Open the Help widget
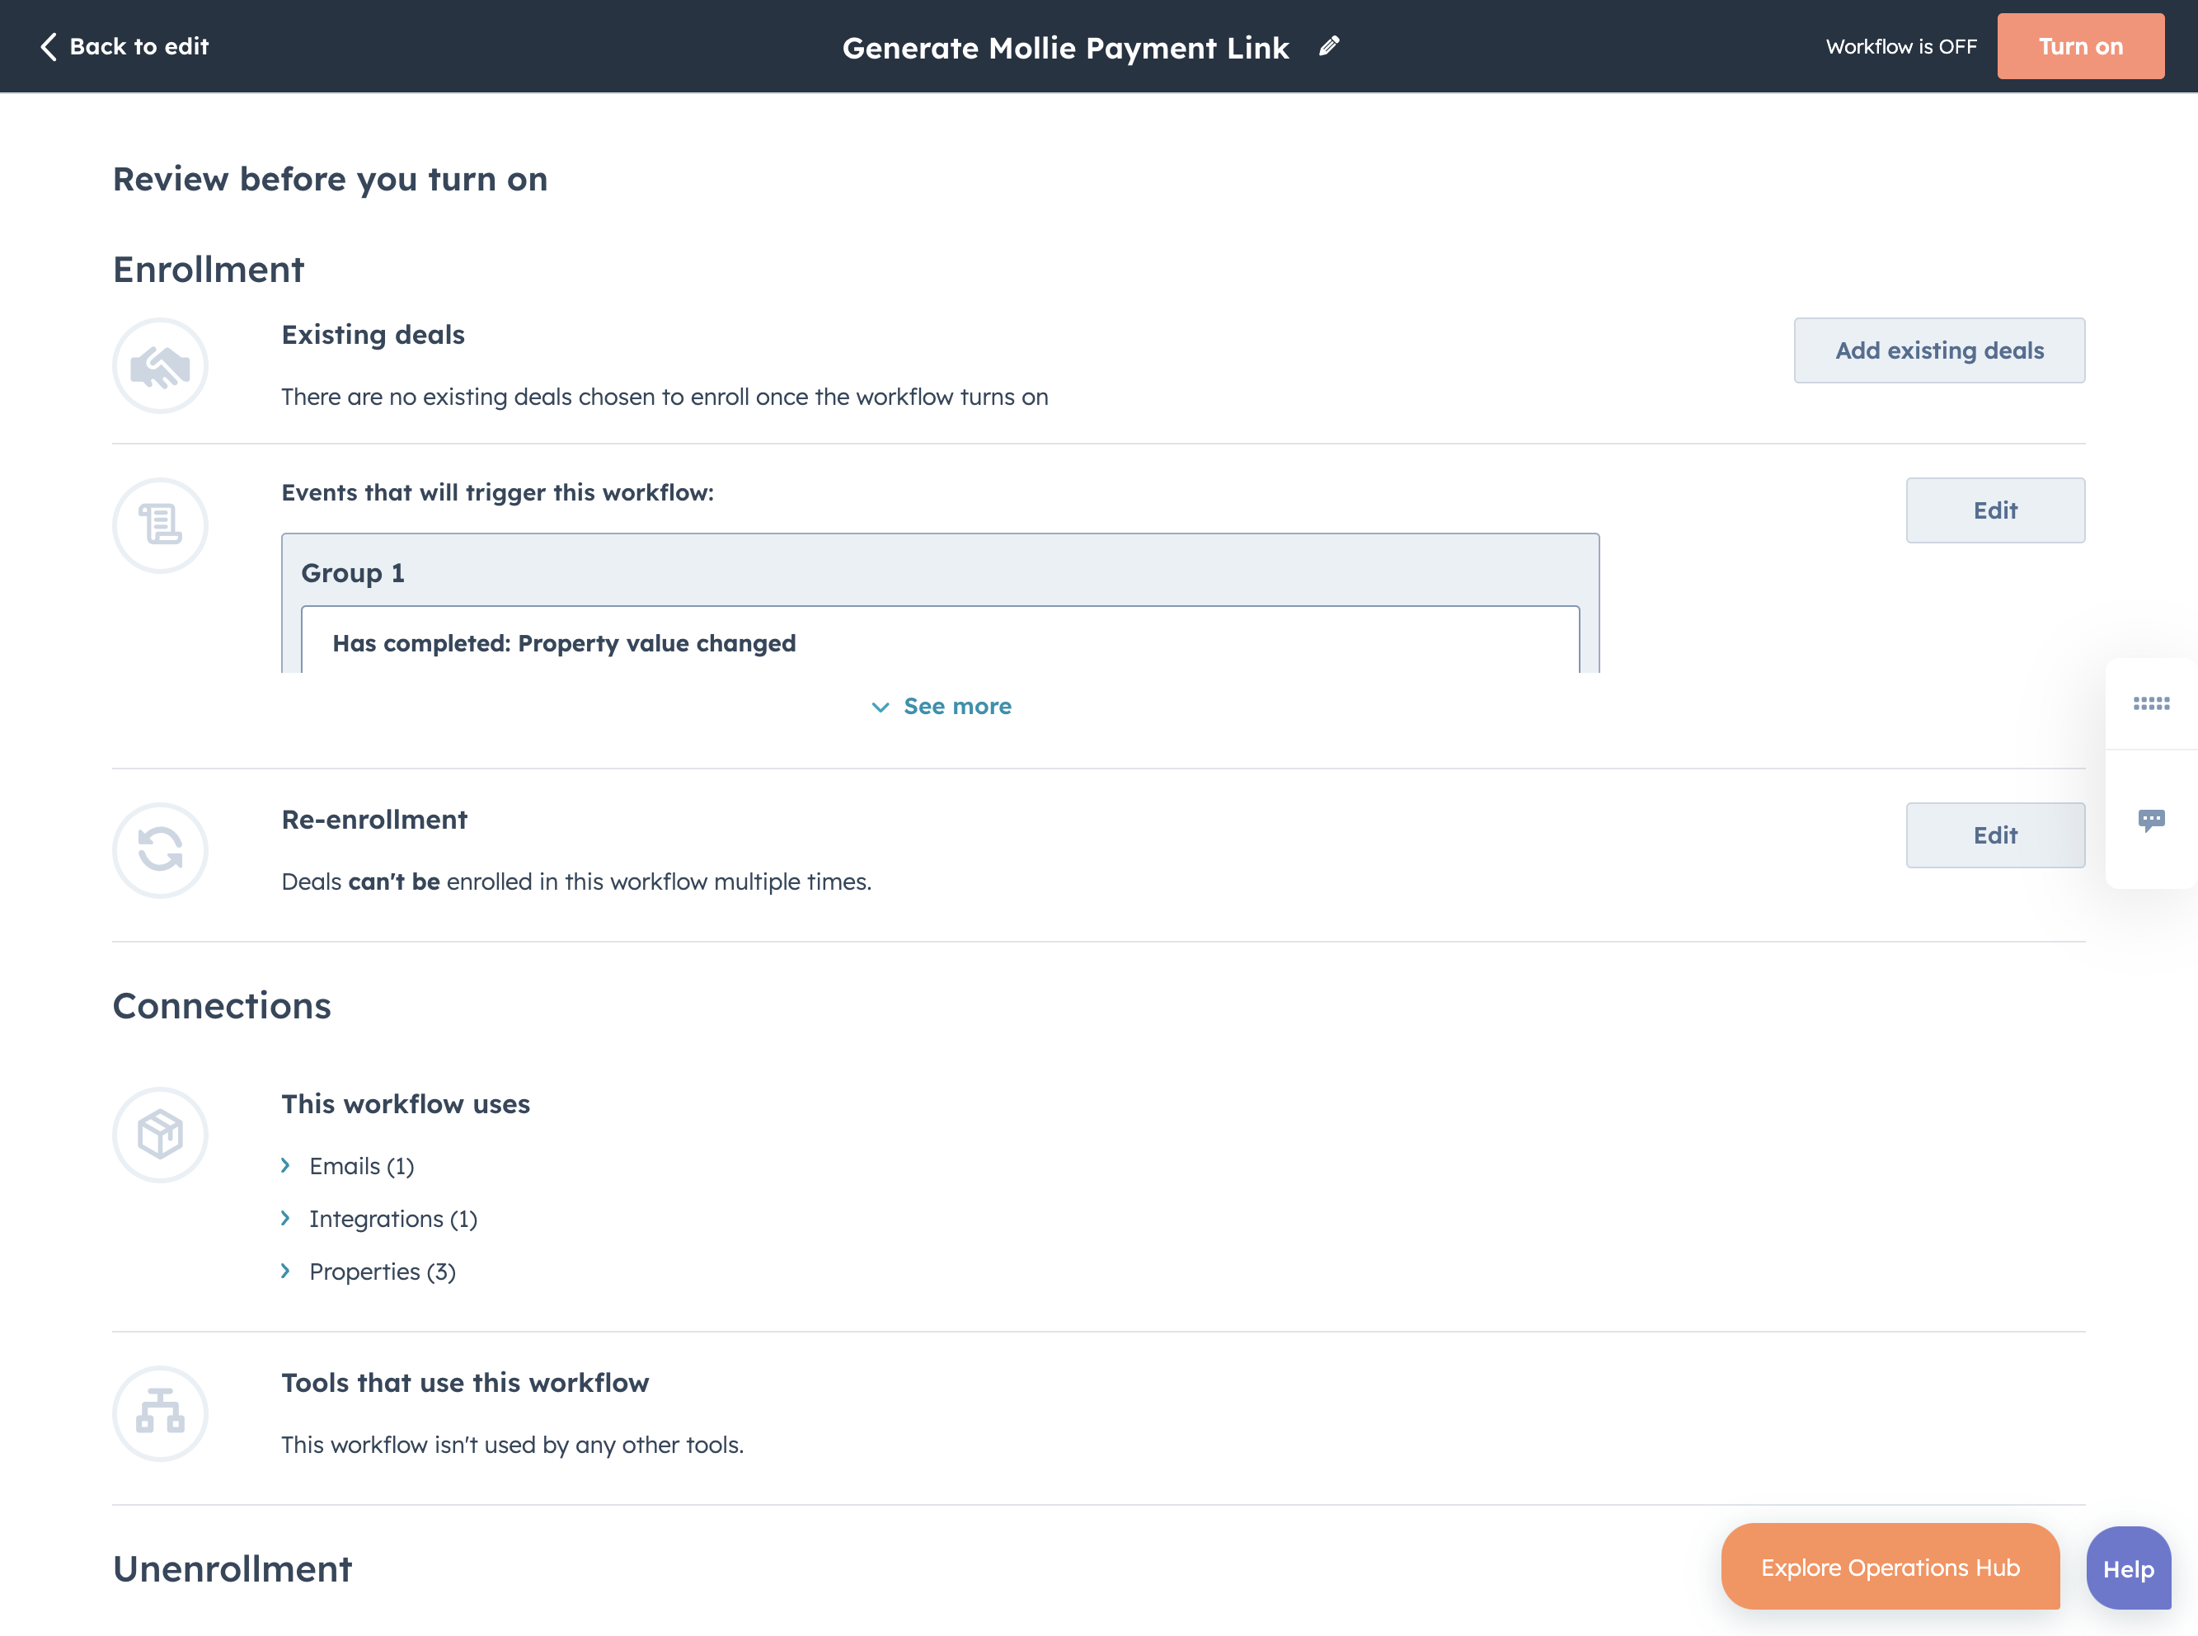Image resolution: width=2198 pixels, height=1636 pixels. pos(2128,1568)
